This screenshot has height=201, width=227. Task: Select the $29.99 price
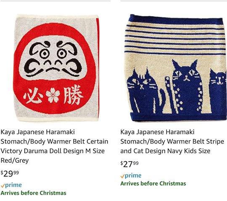pyautogui.click(x=10, y=174)
